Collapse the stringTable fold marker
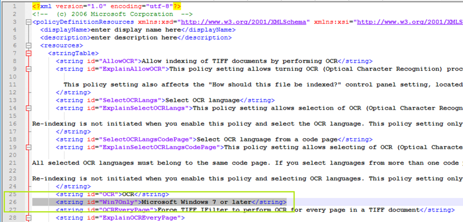Image resolution: width=463 pixels, height=222 pixels. pos(29,53)
